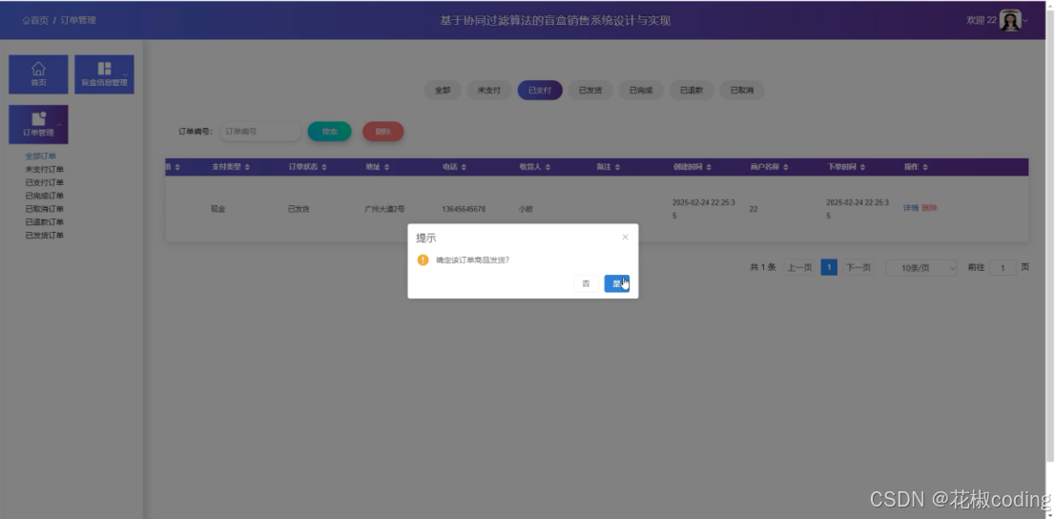The width and height of the screenshot is (1055, 519).
Task: Click the green 搜索 button
Action: 330,132
